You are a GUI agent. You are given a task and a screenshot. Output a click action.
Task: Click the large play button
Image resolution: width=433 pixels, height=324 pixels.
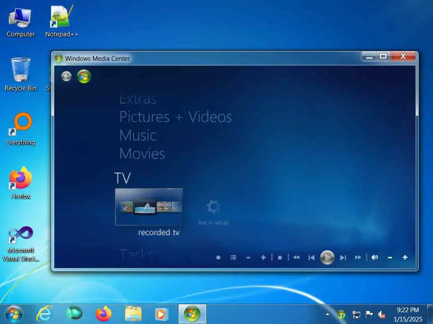click(327, 257)
